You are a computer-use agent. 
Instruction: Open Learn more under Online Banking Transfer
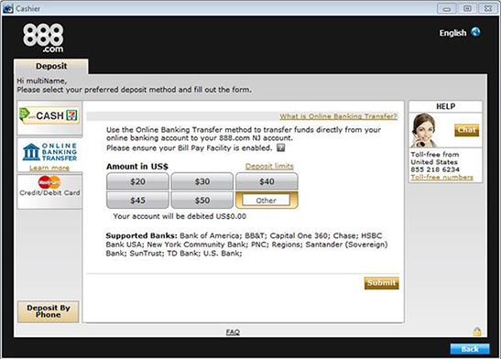pyautogui.click(x=49, y=168)
